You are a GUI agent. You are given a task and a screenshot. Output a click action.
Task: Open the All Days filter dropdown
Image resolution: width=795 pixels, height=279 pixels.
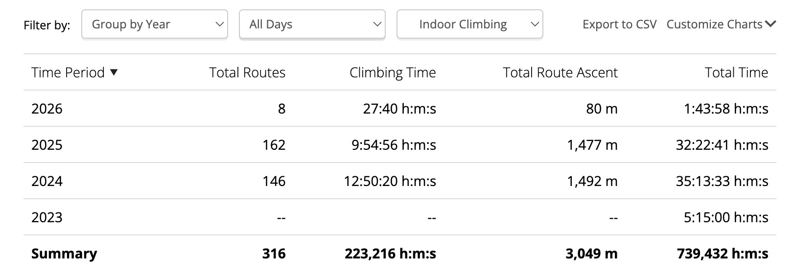pos(312,24)
